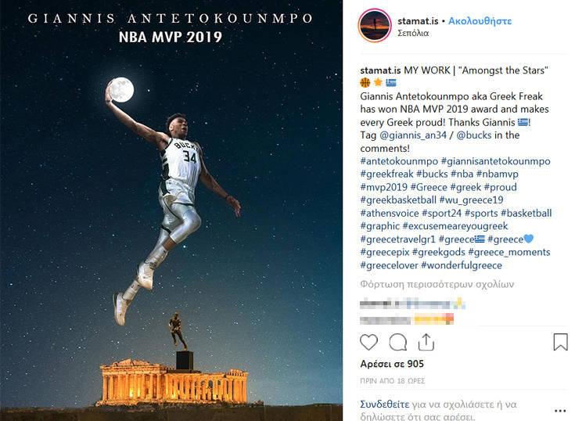Screen dimensions: 575x421
Task: Open the #antetokounmpo hashtag
Action: pyautogui.click(x=399, y=161)
